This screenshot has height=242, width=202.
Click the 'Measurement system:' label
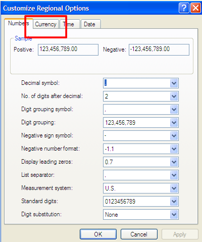click(47, 188)
